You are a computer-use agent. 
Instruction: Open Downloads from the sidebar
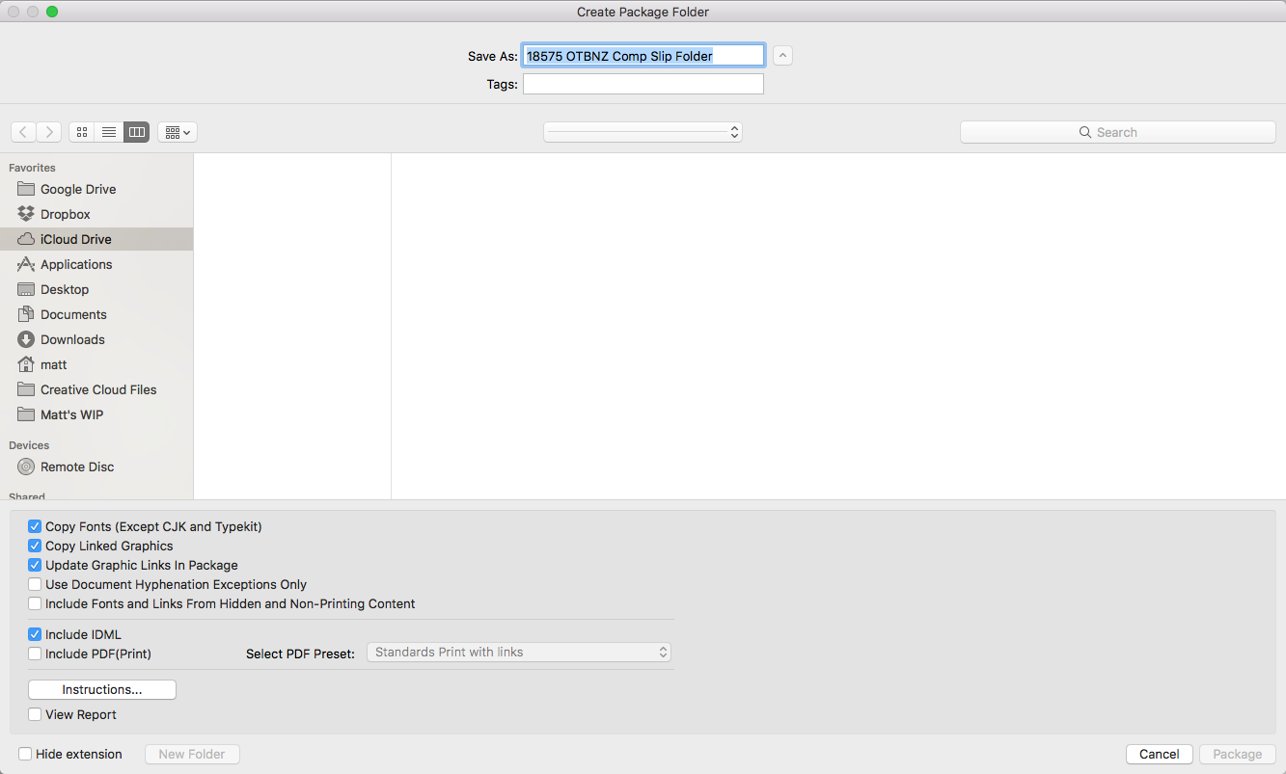[96, 339]
